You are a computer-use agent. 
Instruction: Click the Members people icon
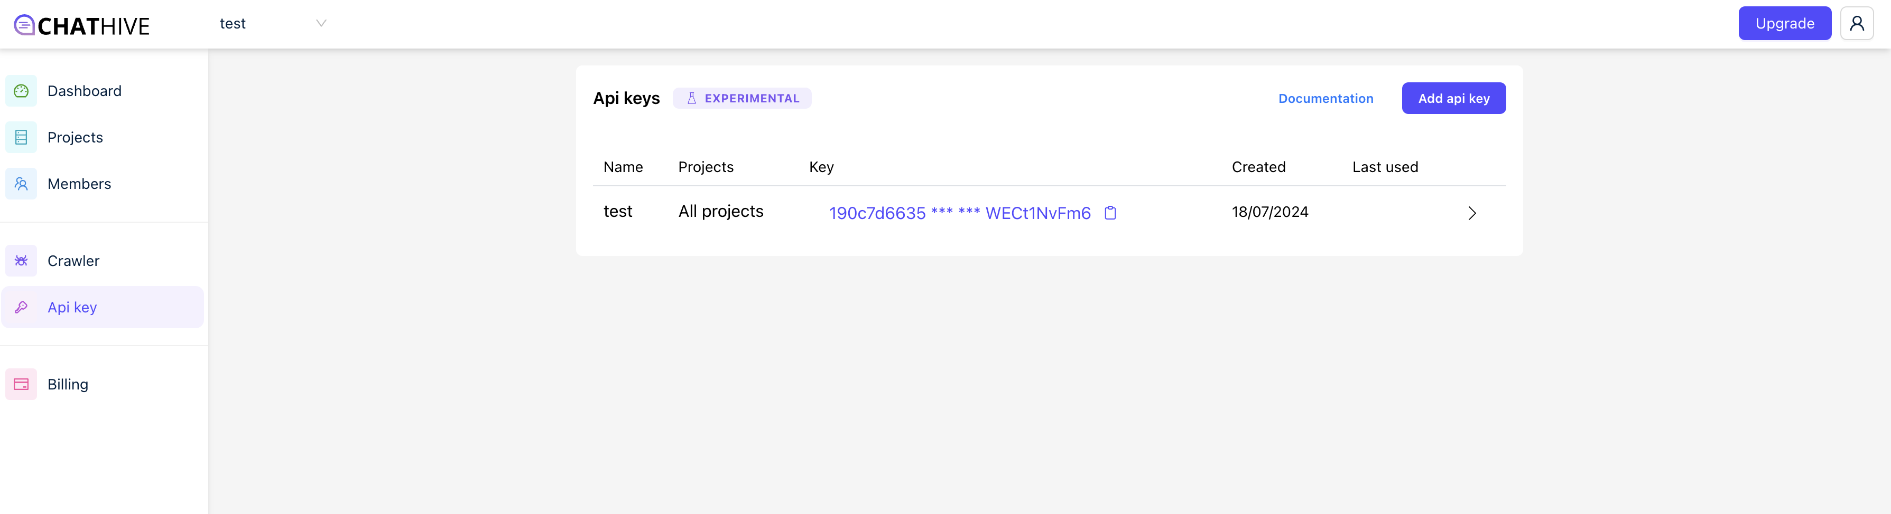tap(21, 183)
